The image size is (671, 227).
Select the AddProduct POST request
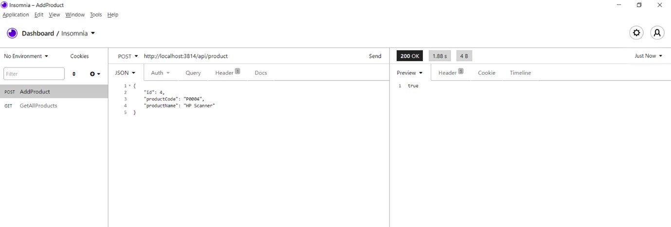point(54,91)
